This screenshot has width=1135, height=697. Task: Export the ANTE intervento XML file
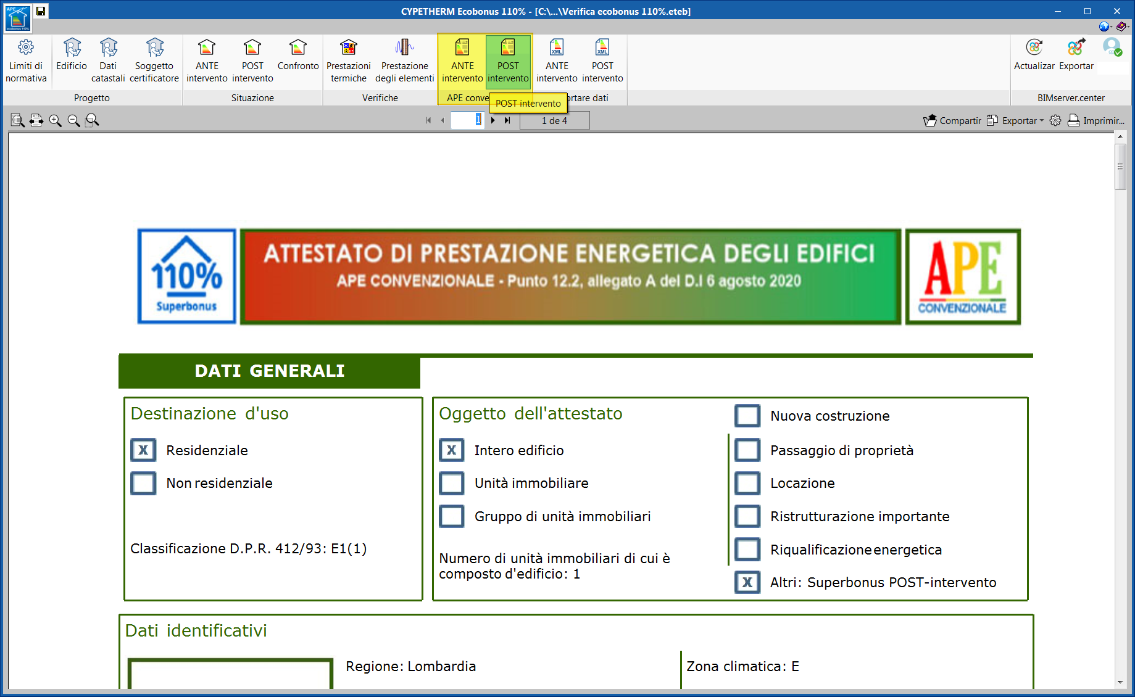pyautogui.click(x=557, y=60)
